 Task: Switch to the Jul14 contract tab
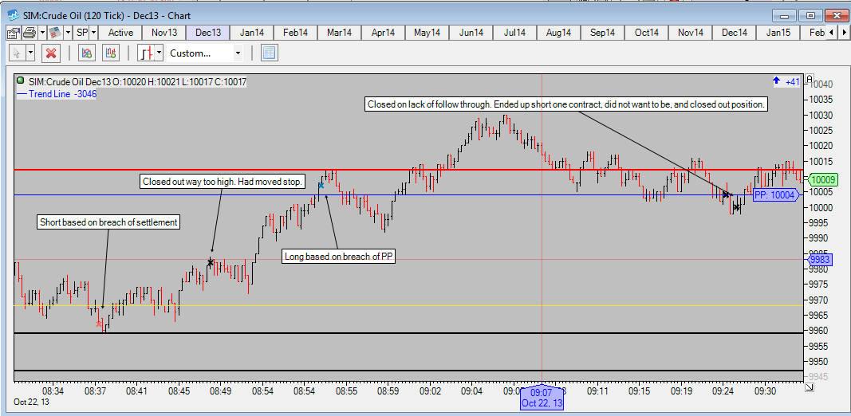pos(514,33)
